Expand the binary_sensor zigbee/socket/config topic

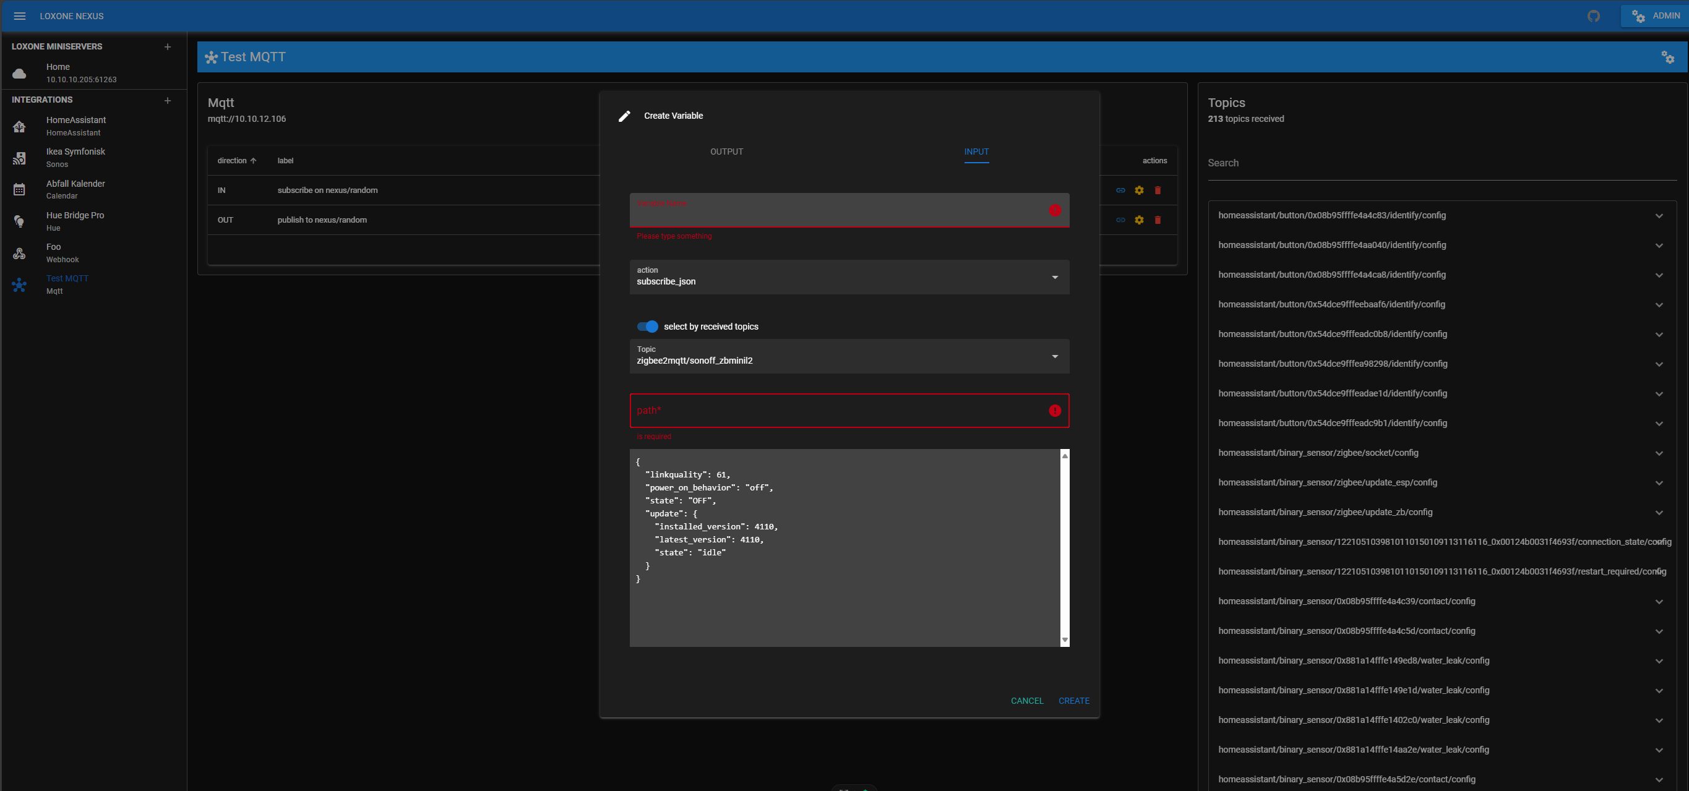click(x=1659, y=453)
